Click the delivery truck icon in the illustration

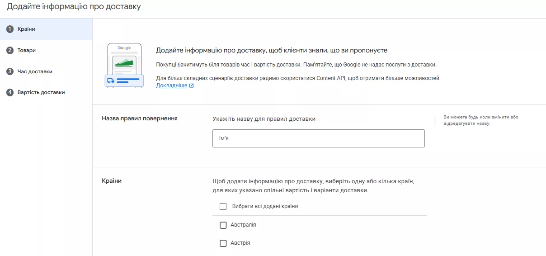[110, 81]
